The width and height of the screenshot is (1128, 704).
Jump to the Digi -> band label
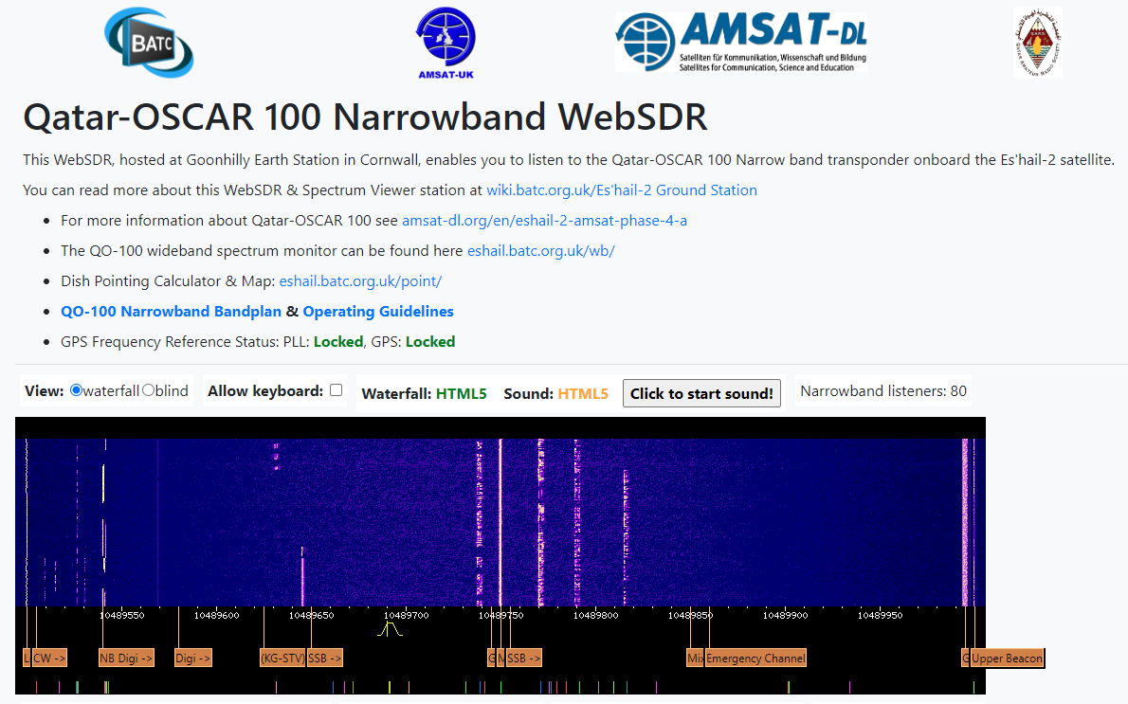click(x=192, y=658)
